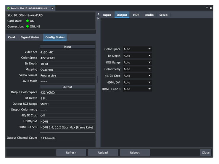
Task: Open the Audio tab
Action: pos(149,15)
